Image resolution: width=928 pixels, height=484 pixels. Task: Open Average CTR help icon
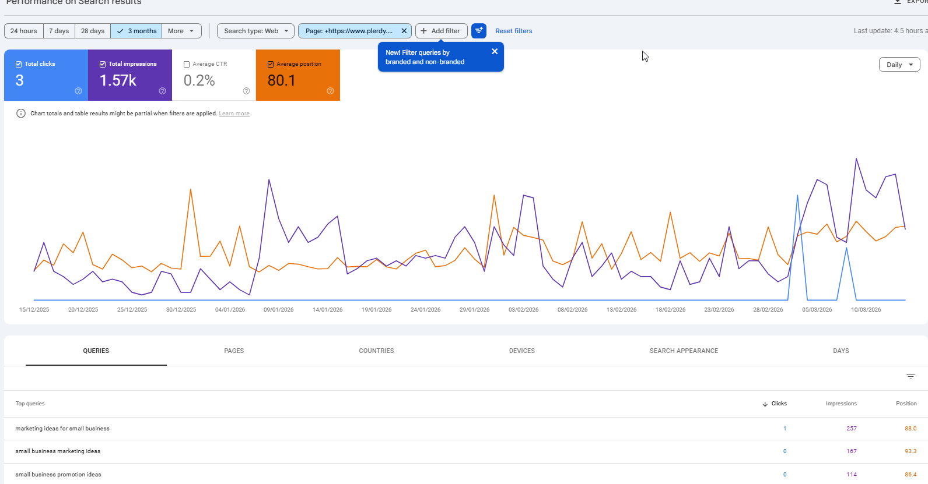[246, 91]
